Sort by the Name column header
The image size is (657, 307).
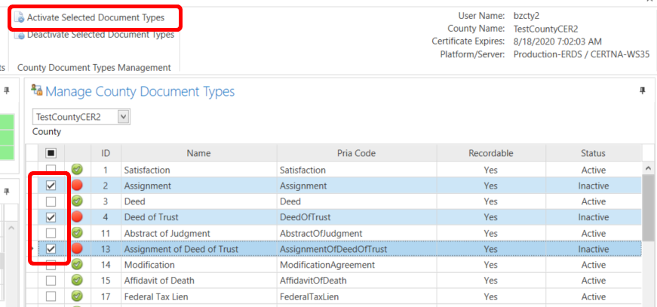click(198, 153)
